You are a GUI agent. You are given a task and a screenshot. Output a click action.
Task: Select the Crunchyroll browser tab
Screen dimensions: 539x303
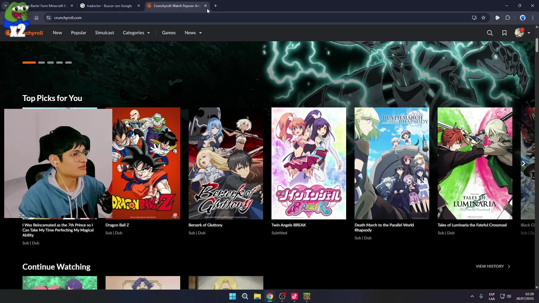click(x=176, y=6)
